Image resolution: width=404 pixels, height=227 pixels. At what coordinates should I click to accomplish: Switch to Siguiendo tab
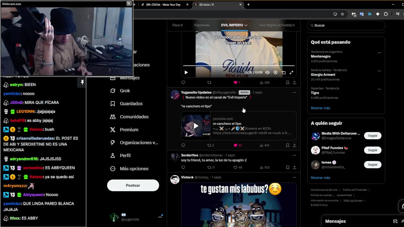tap(202, 25)
